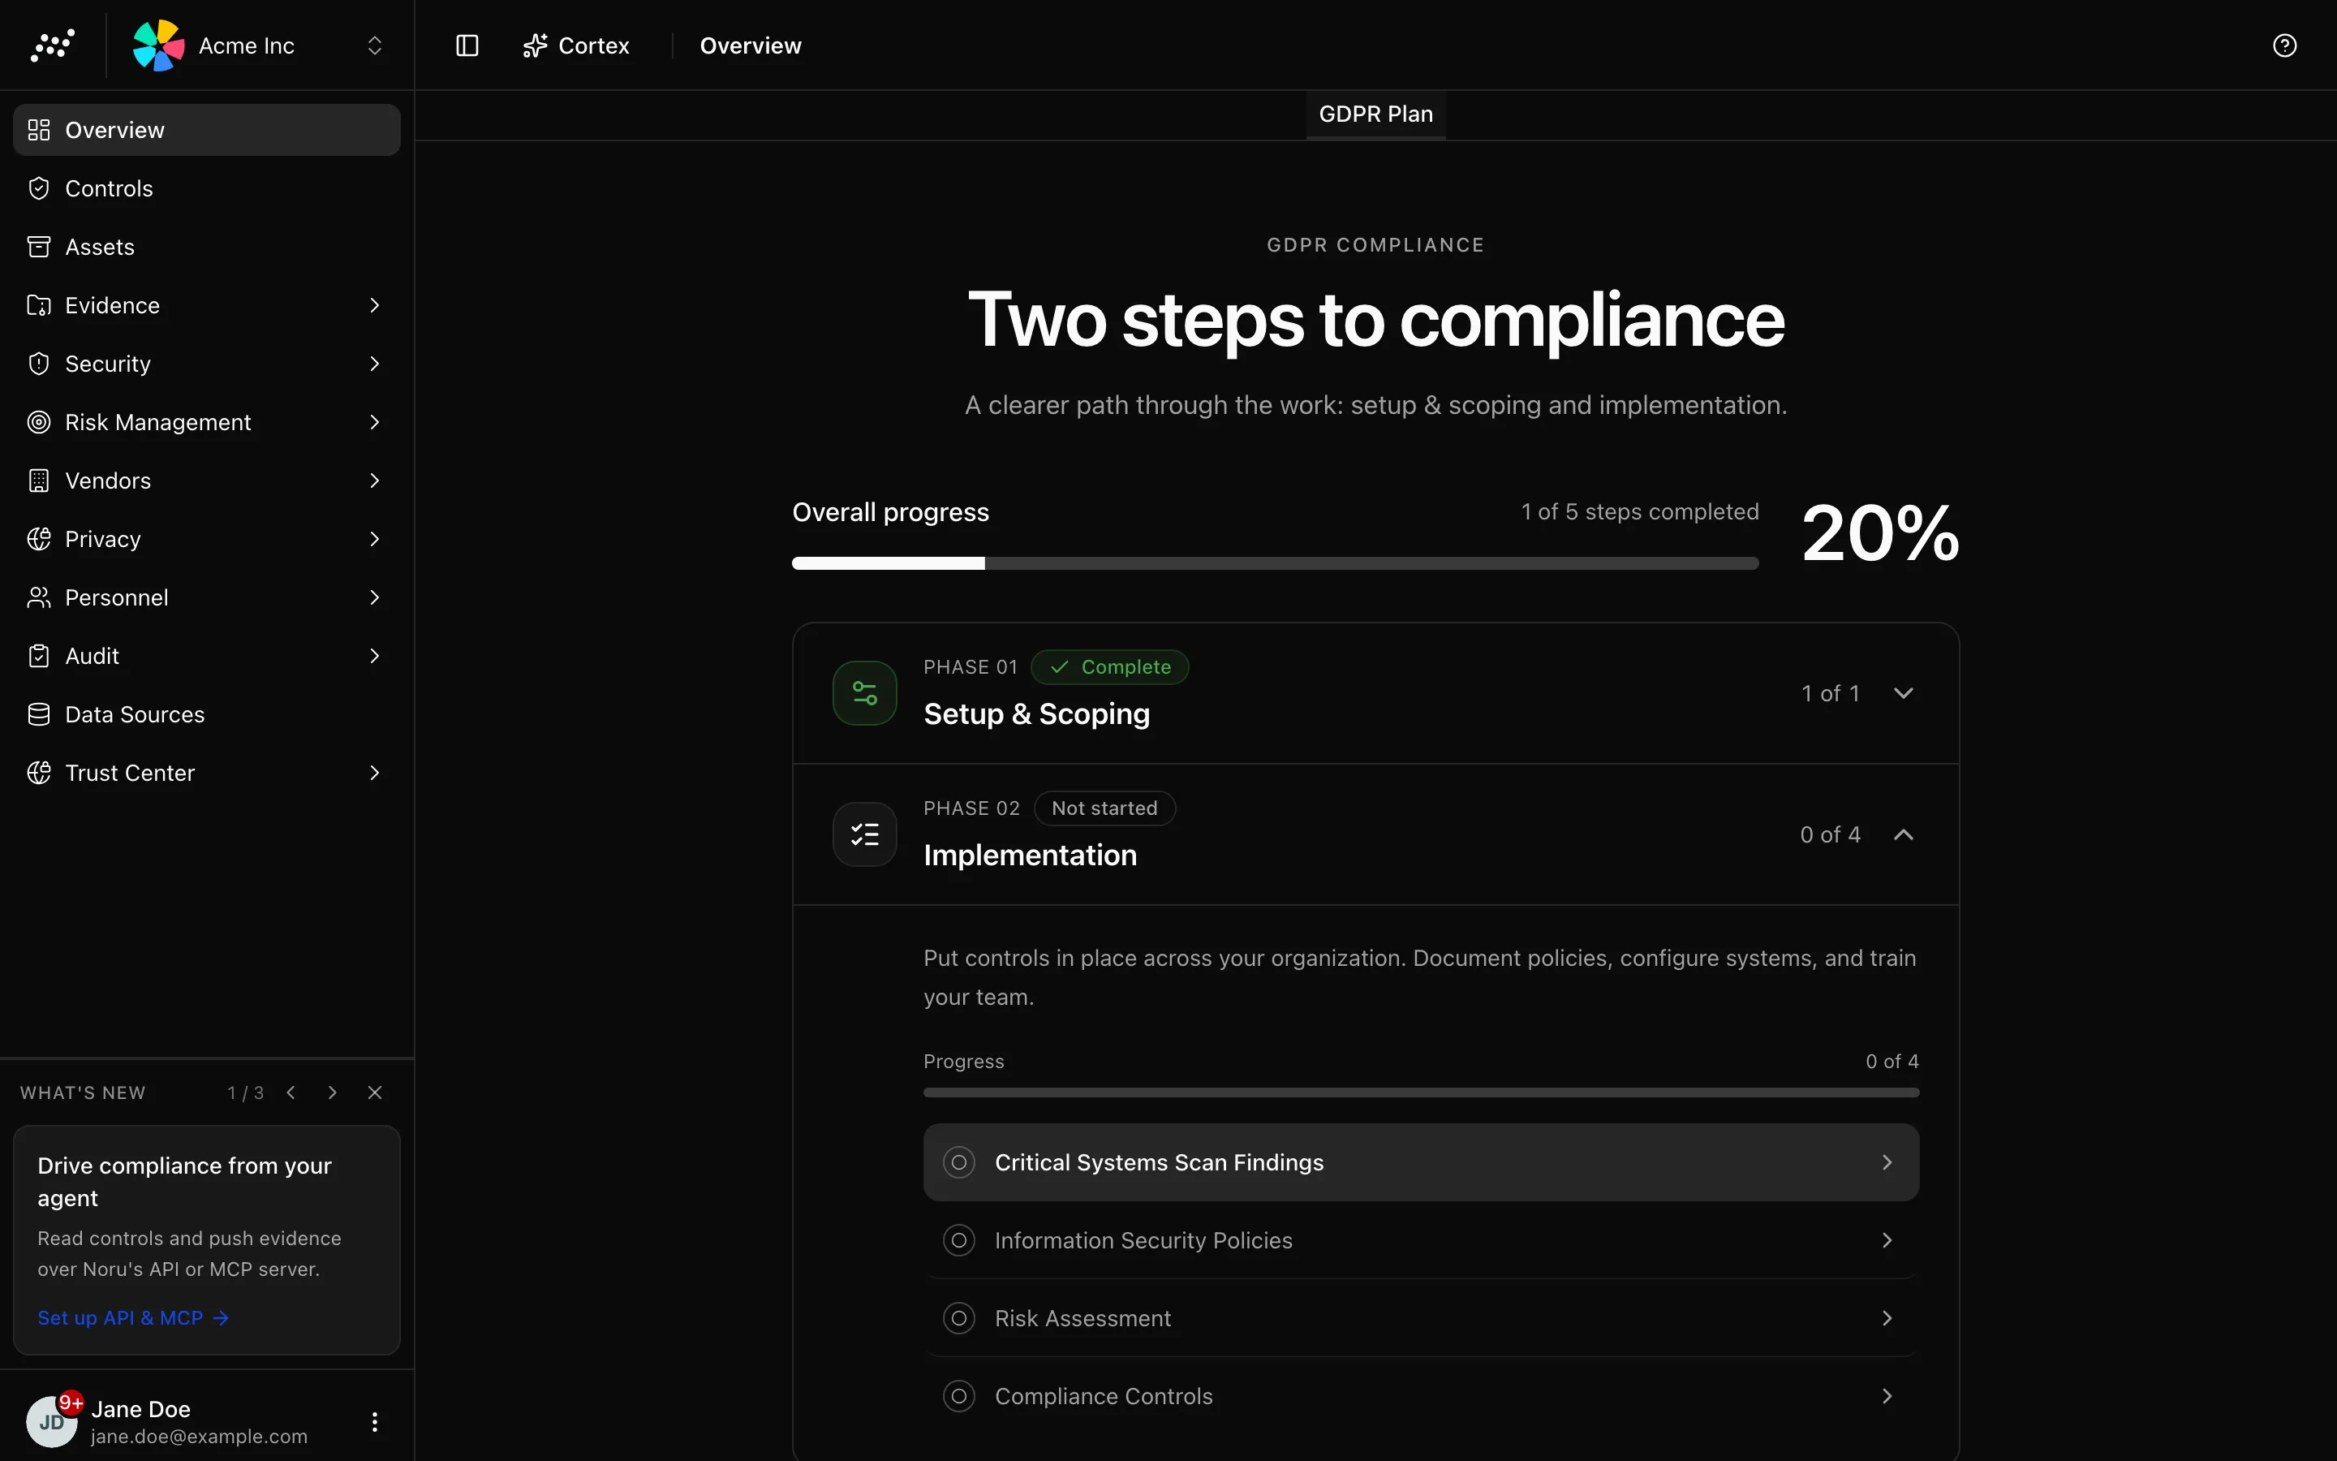Screen dimensions: 2337x1461
Task: Open Overview in the sidebar
Action: tap(207, 130)
